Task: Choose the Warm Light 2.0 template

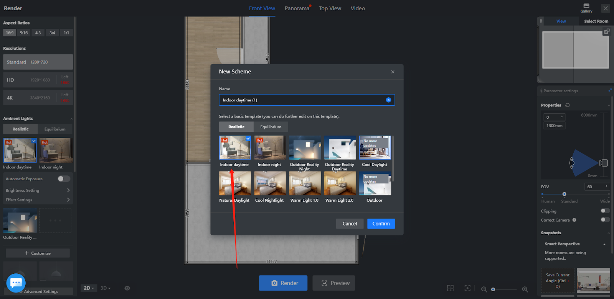Action: click(x=340, y=184)
